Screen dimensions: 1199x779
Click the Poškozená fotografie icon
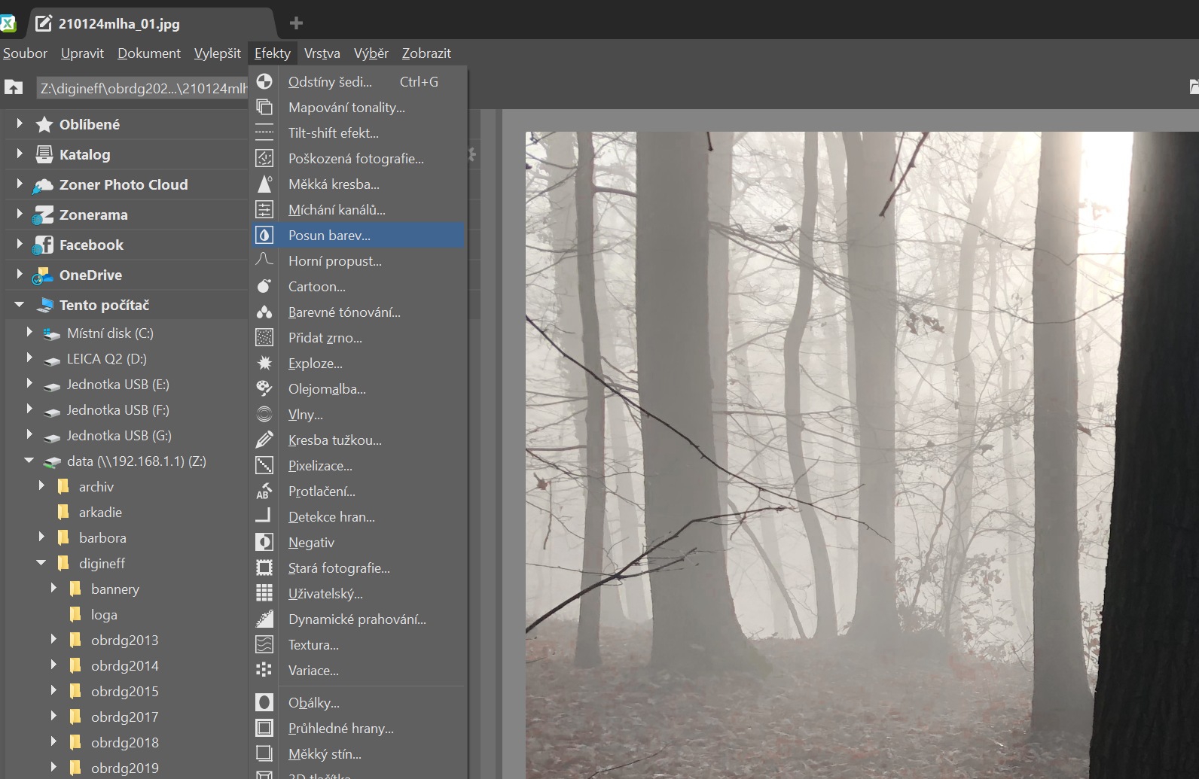point(264,158)
